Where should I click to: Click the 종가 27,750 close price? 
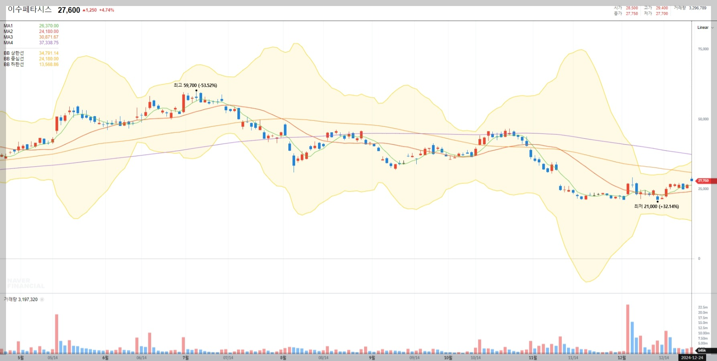pyautogui.click(x=626, y=13)
